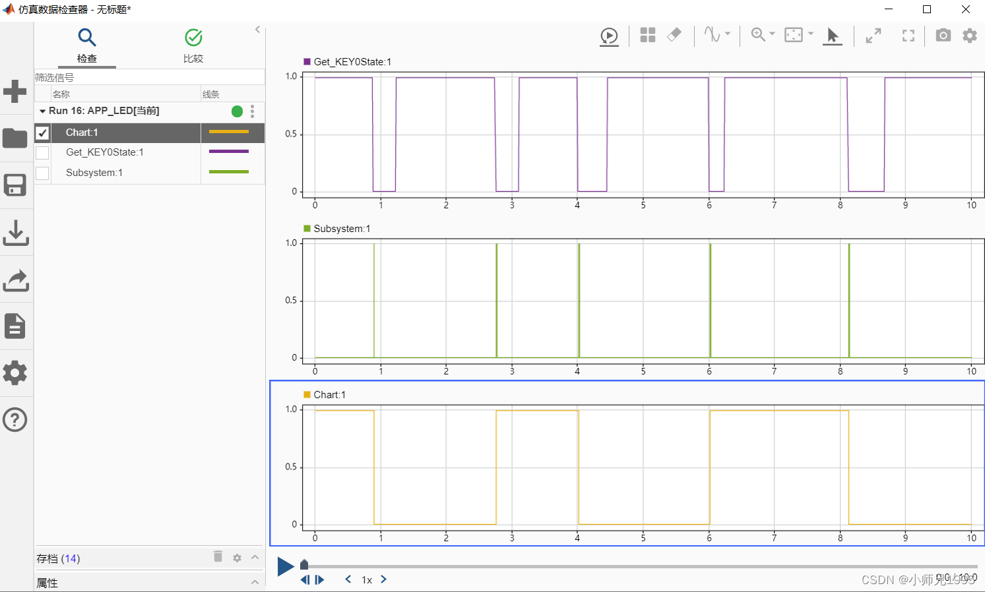Screen dimensions: 985x592
Task: Export the run with the share icon
Action: point(15,280)
